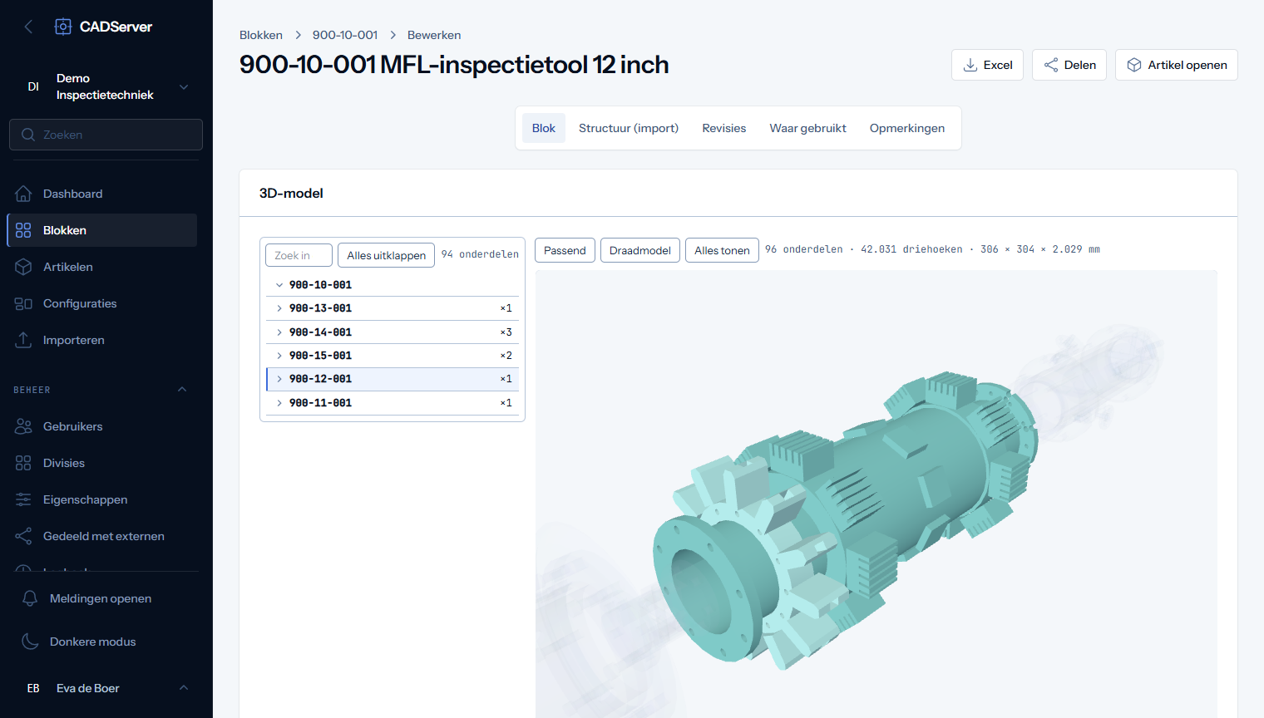Viewport: 1264px width, 718px height.
Task: Click the 42.031 driehoeken statistic text
Action: click(911, 249)
